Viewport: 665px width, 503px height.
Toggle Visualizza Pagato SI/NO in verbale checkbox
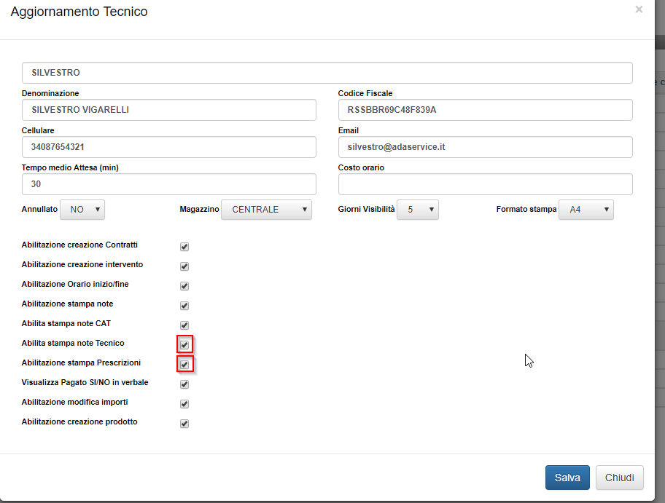pos(184,384)
